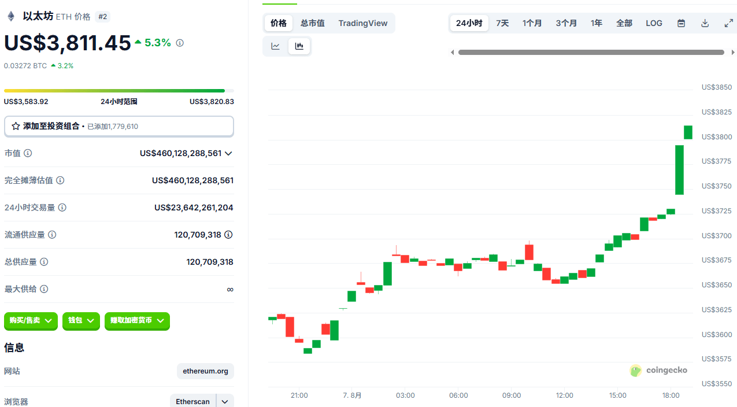Click the tall green candle near US$3775
The image size is (737, 407).
[x=679, y=169]
